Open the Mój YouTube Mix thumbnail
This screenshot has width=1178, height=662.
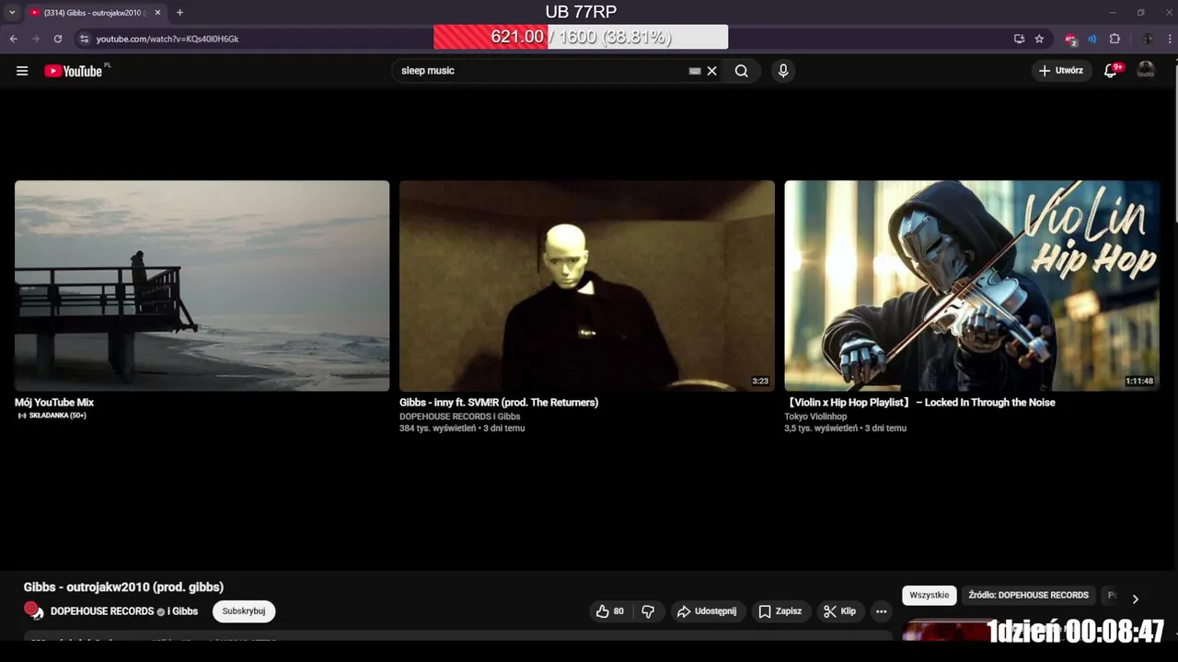coord(202,286)
